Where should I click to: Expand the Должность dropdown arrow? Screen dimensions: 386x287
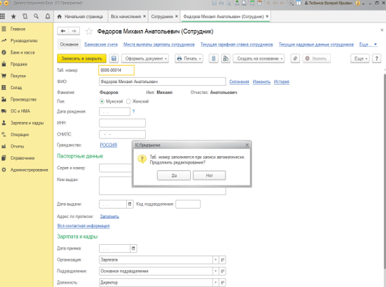point(216,282)
